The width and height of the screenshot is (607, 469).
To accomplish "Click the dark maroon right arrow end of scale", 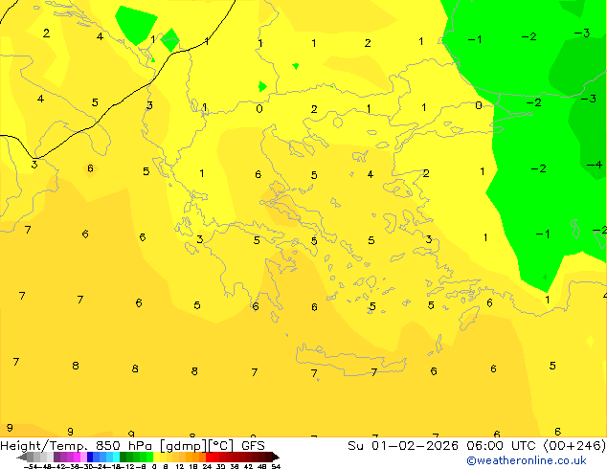I will 276,457.
